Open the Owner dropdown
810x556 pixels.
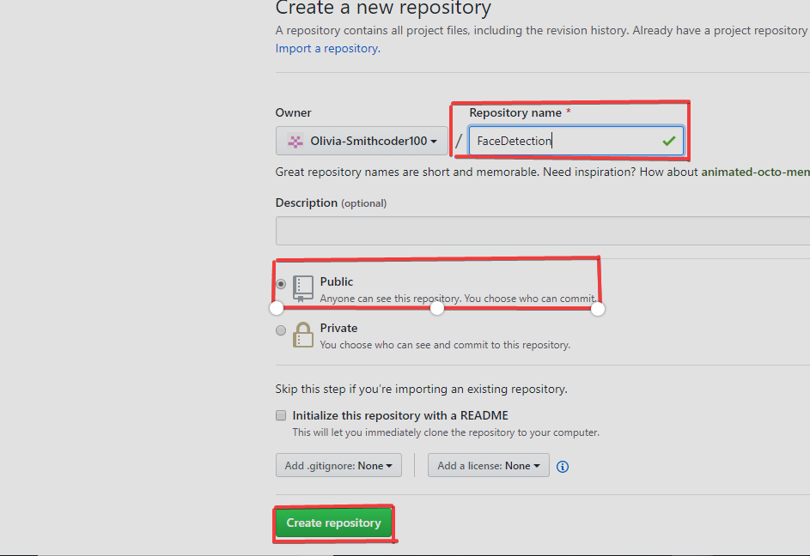click(x=361, y=140)
